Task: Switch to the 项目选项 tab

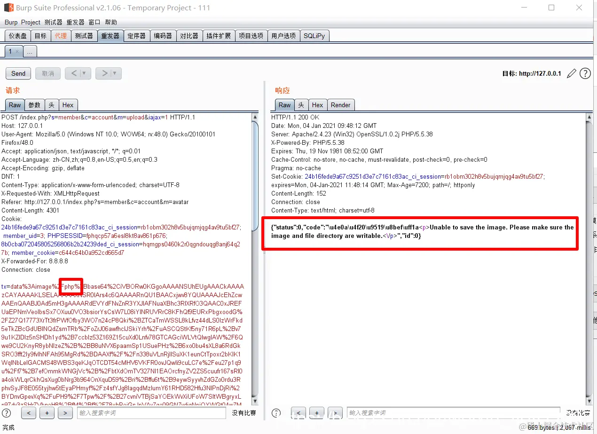Action: coord(251,36)
